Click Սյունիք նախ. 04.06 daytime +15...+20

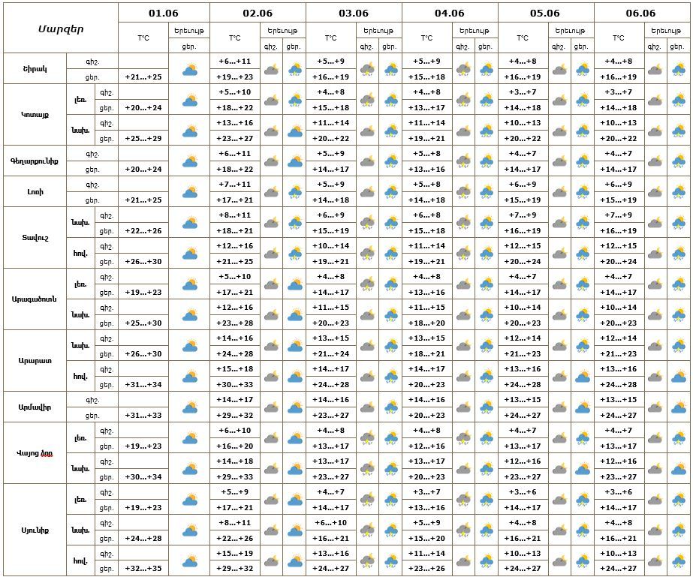pyautogui.click(x=427, y=539)
